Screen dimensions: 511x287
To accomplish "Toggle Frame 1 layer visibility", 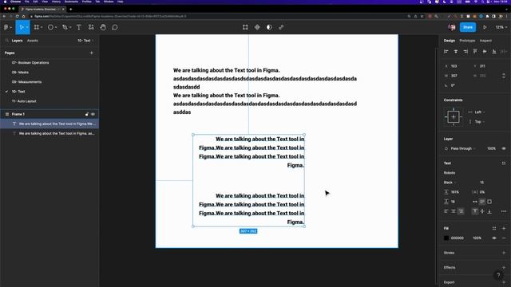I will [93, 114].
